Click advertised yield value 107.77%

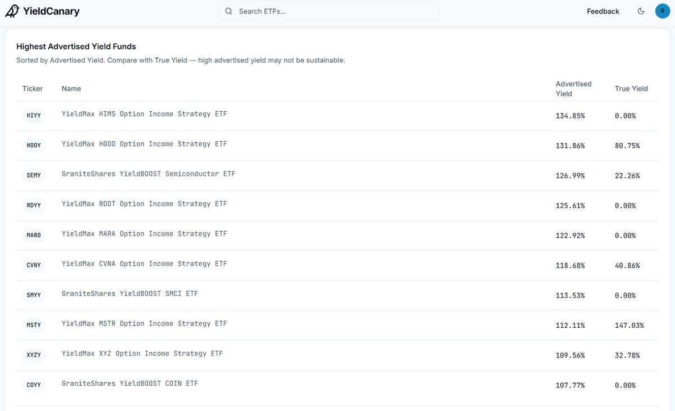click(x=570, y=386)
